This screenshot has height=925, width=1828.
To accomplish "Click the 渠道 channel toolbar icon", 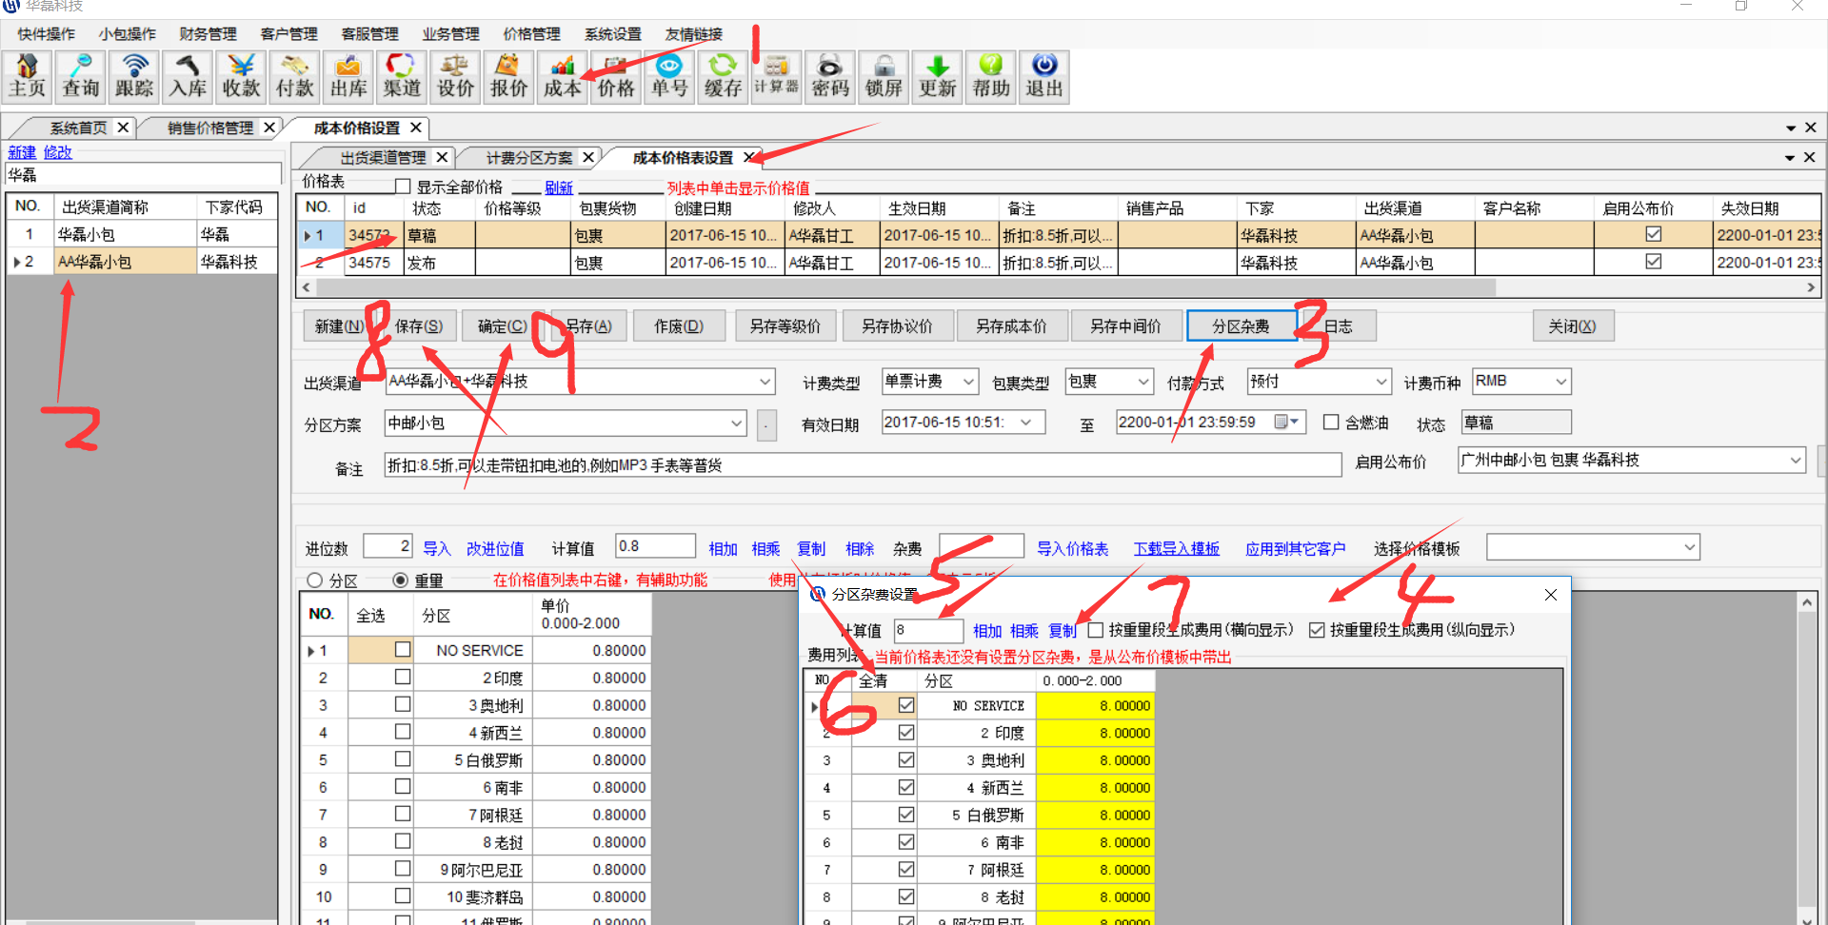I will 402,76.
